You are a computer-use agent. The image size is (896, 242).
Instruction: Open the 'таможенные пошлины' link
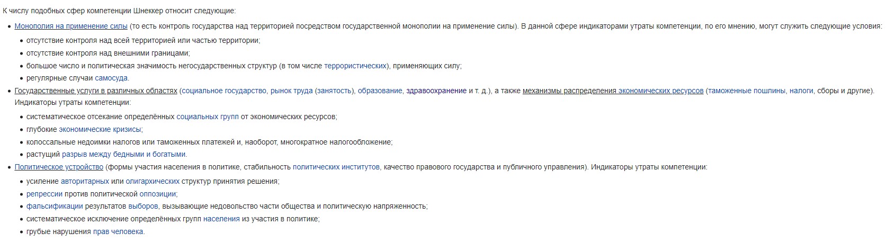[747, 91]
